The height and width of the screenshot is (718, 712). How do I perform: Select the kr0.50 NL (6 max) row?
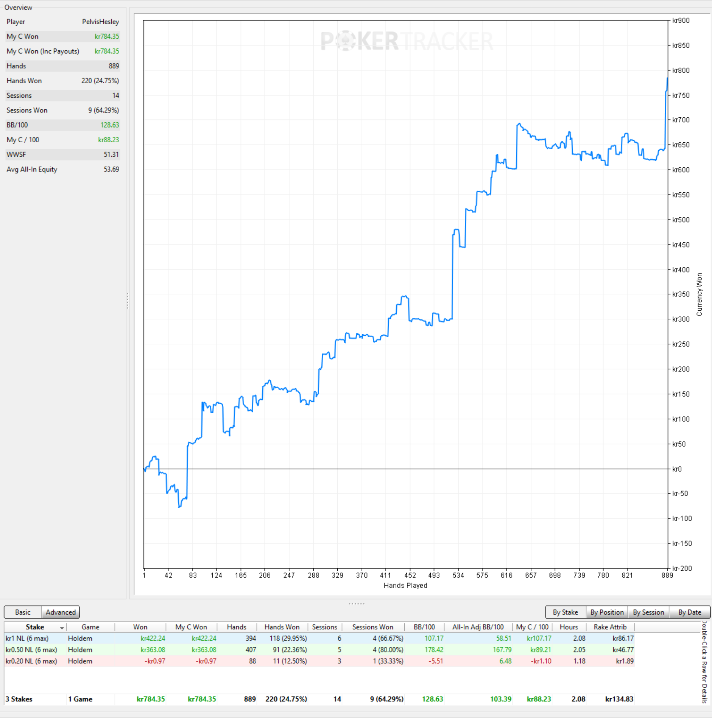pyautogui.click(x=319, y=650)
